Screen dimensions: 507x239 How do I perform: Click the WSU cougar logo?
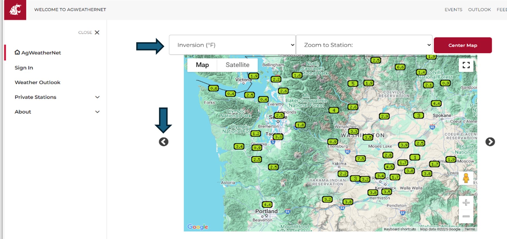(x=15, y=10)
